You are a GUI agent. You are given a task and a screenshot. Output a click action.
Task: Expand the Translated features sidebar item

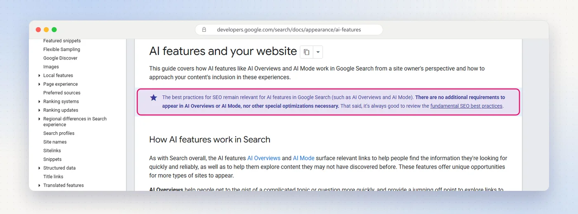pyautogui.click(x=39, y=185)
